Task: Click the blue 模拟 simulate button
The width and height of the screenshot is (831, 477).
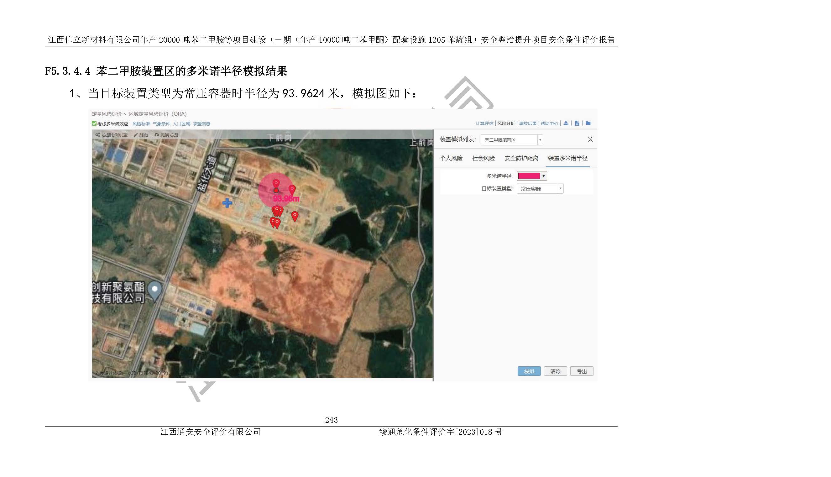Action: (x=529, y=371)
